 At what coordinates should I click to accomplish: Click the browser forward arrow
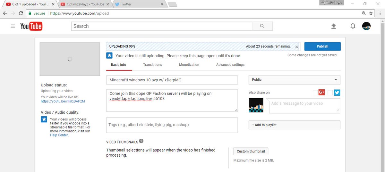13,13
